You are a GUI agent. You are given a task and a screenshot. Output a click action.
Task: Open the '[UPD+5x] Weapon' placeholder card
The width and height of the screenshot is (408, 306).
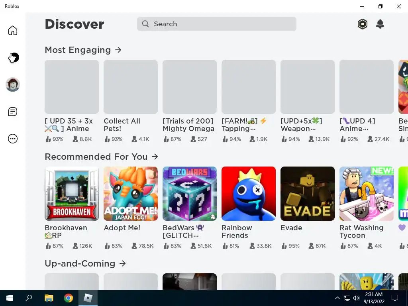click(x=308, y=87)
